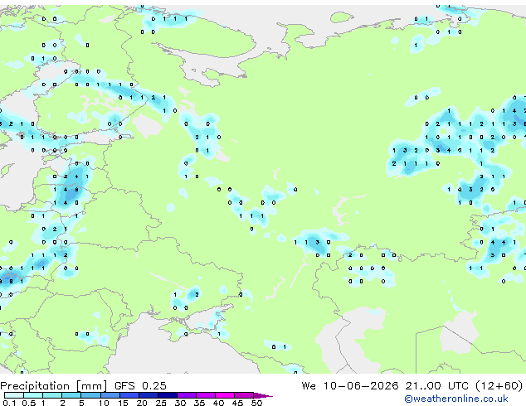The height and width of the screenshot is (406, 526).
Task: Select the 5 to 10 mm legend swatch
Action: click(90, 395)
